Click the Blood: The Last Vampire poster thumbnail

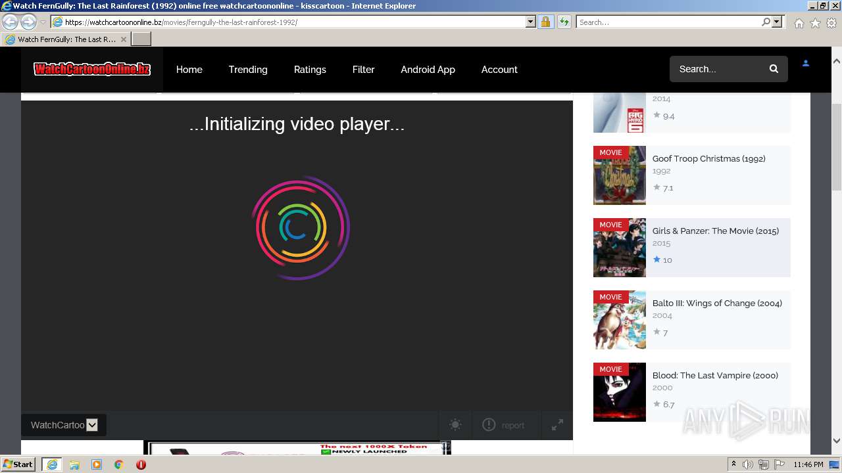click(x=620, y=392)
